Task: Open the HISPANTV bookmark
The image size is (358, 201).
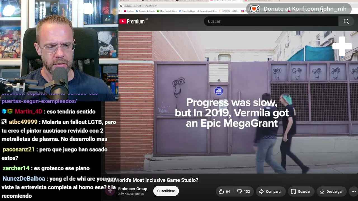Action: coord(229,11)
